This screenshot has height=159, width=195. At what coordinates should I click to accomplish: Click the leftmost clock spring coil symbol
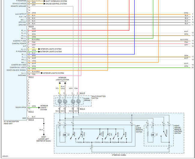coord(60,102)
